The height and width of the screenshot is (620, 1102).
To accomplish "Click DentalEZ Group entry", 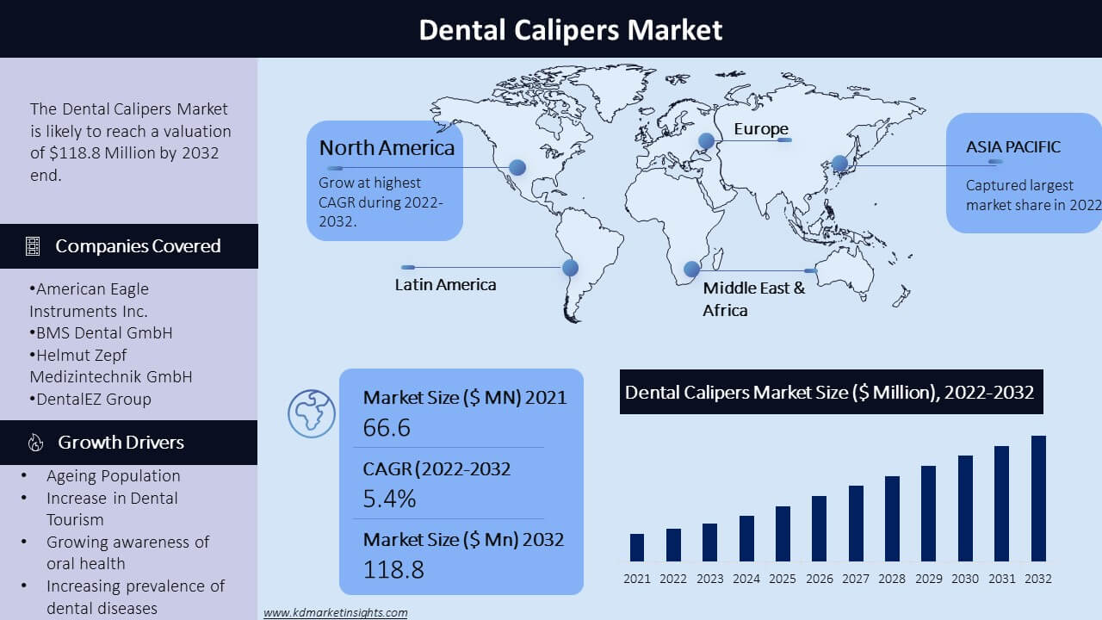I will [x=90, y=399].
